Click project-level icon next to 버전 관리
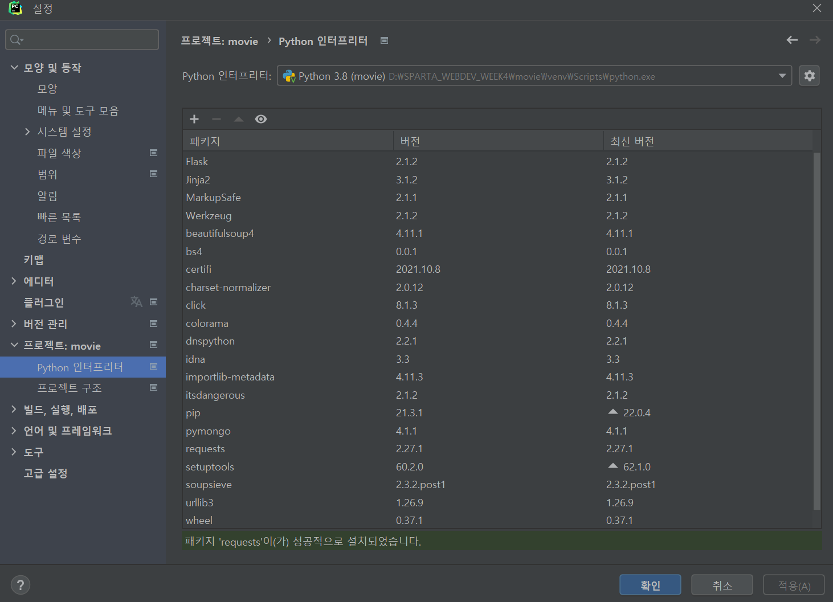833x602 pixels. pos(153,323)
